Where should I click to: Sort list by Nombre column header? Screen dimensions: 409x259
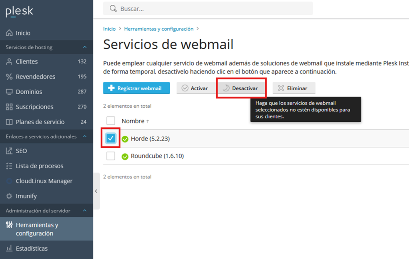pyautogui.click(x=135, y=121)
